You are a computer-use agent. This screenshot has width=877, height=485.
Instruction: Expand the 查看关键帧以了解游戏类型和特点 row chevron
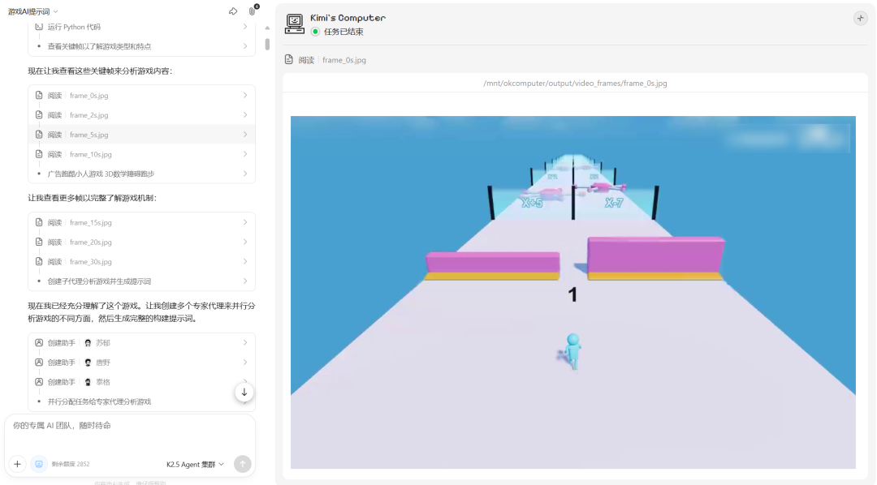(245, 46)
